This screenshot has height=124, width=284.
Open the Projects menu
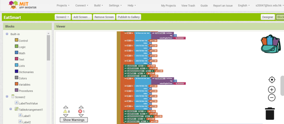[x=63, y=5]
